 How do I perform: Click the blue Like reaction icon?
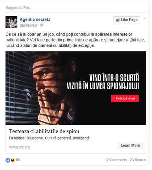[8, 160]
